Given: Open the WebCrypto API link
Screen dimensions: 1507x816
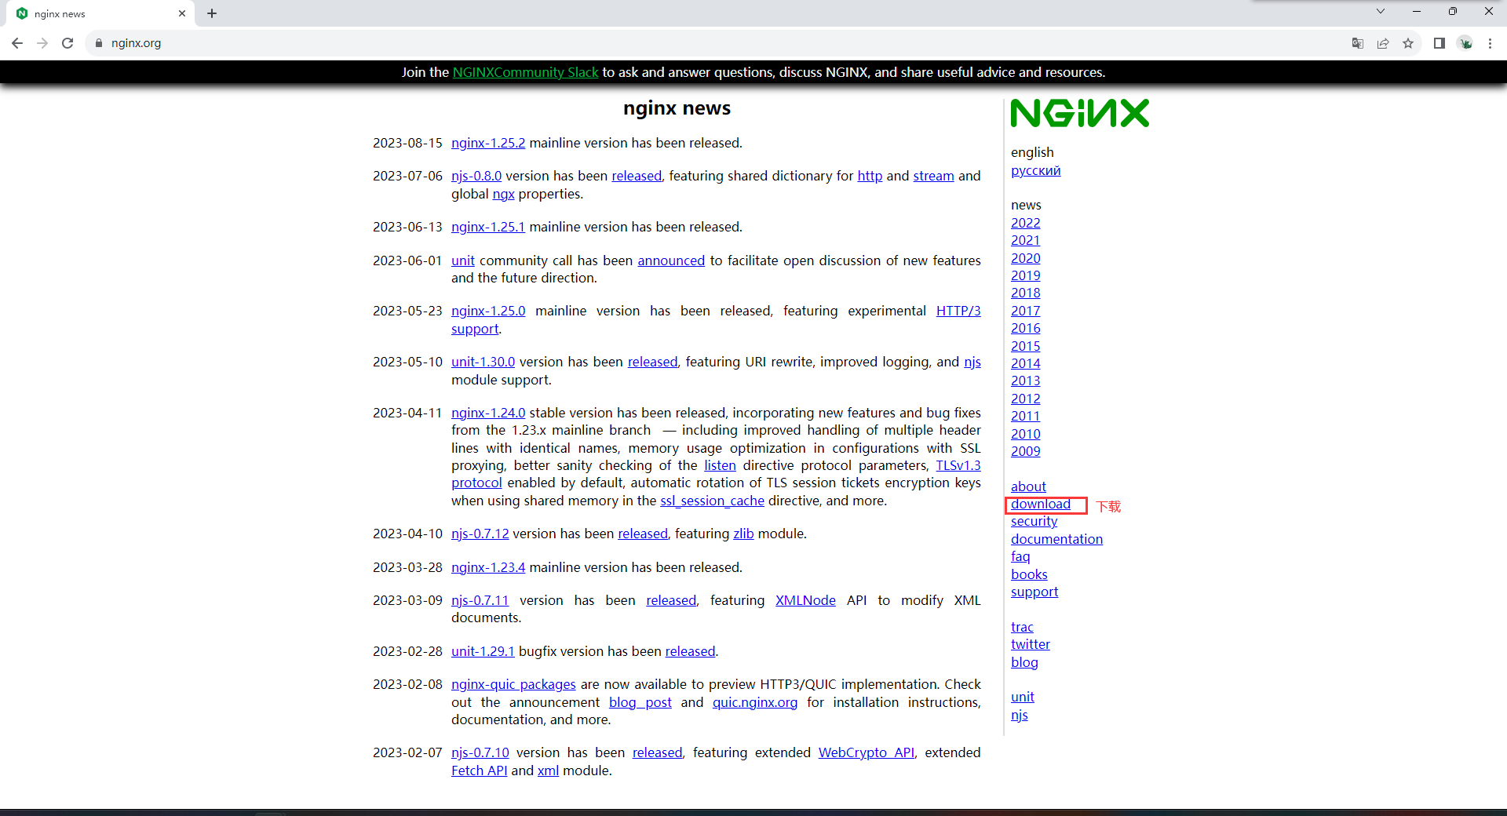Looking at the screenshot, I should click(867, 752).
